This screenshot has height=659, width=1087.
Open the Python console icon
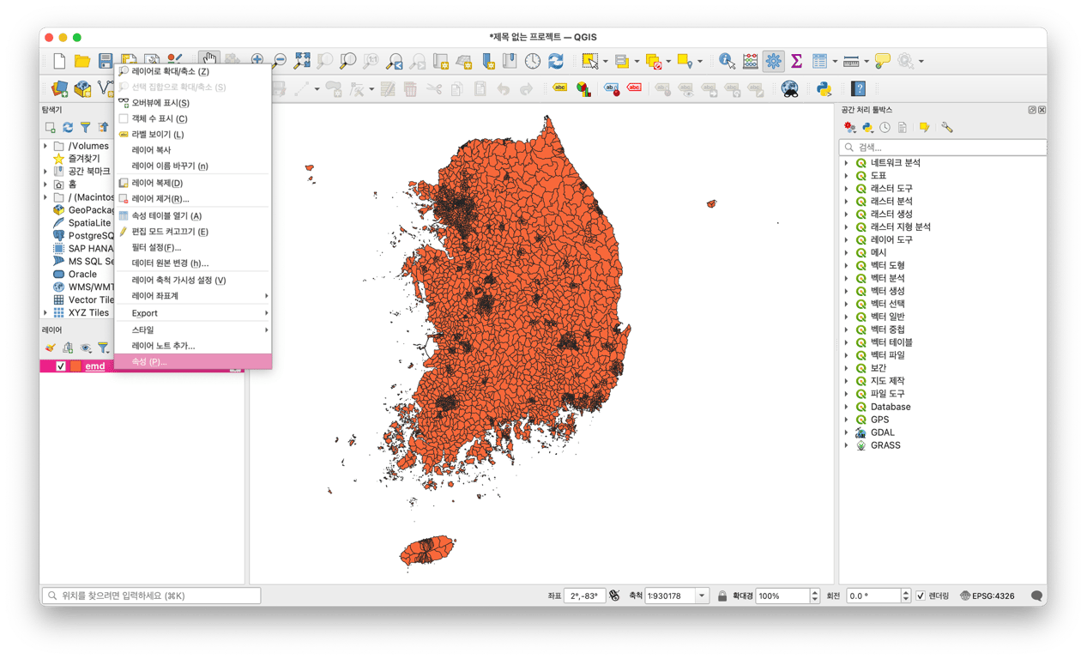pos(824,88)
